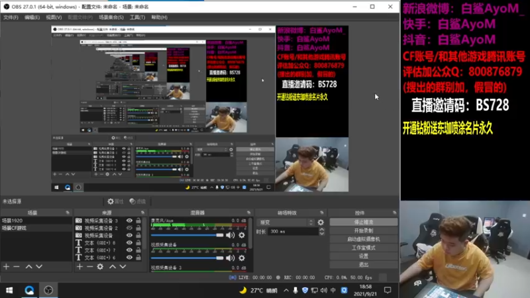The image size is (530, 298).
Task: Click the 退出 button in controls
Action: (363, 264)
